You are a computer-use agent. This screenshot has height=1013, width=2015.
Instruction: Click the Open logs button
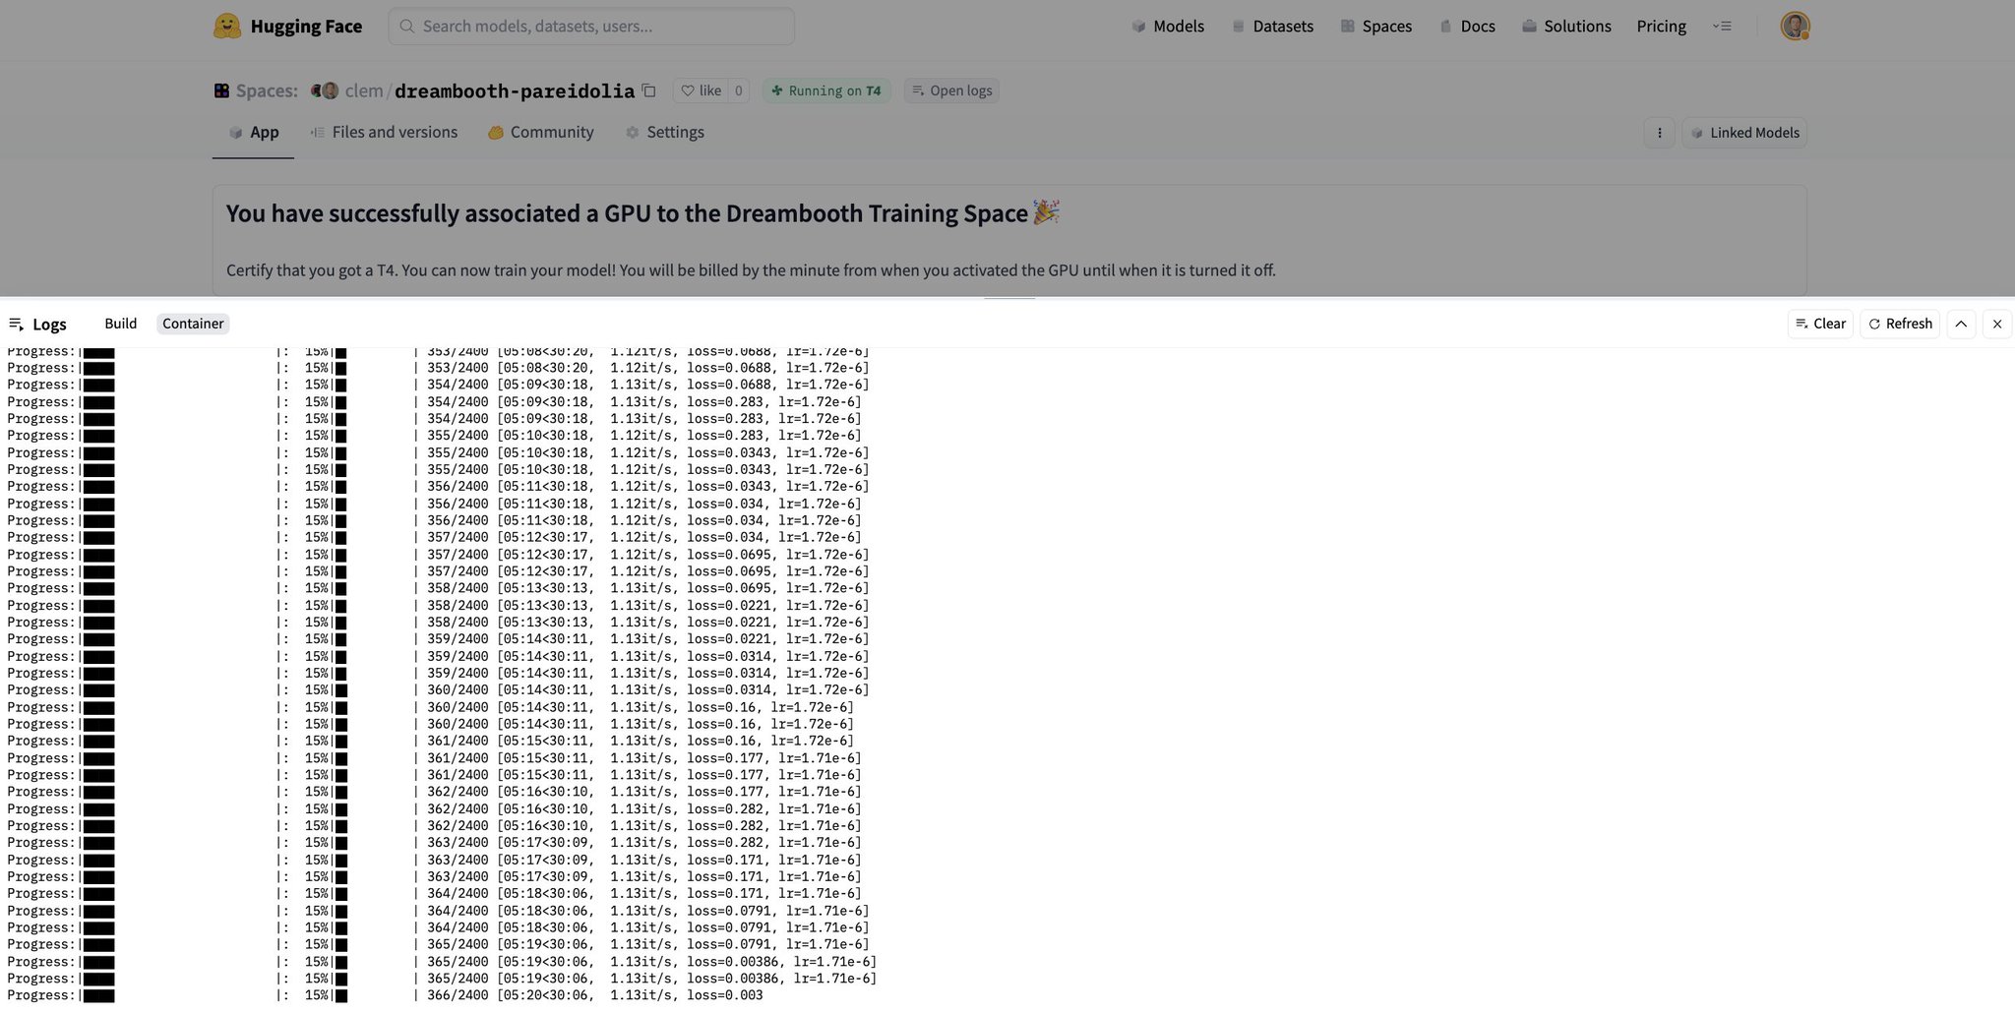coord(951,90)
